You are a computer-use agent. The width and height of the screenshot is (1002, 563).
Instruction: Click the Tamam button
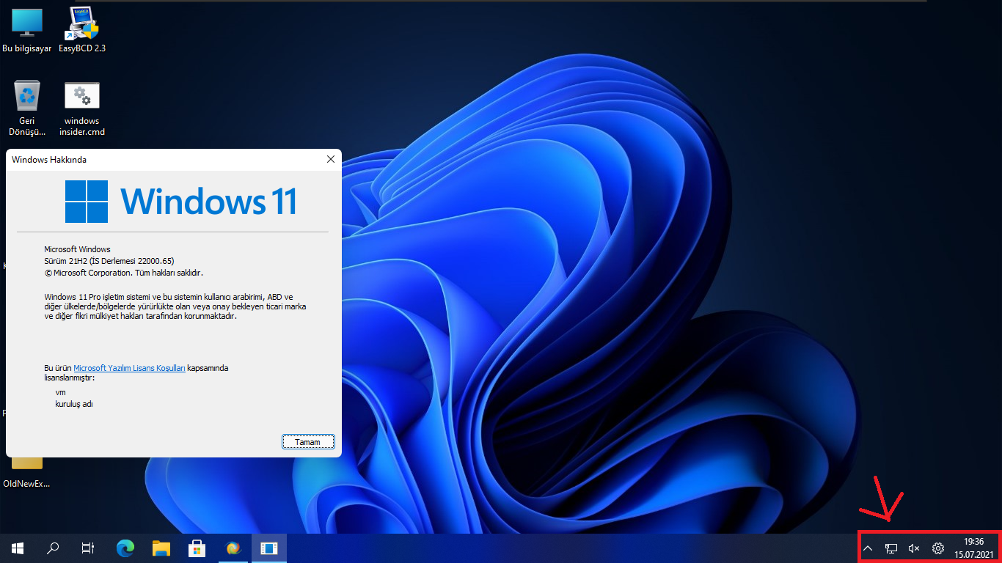point(308,442)
